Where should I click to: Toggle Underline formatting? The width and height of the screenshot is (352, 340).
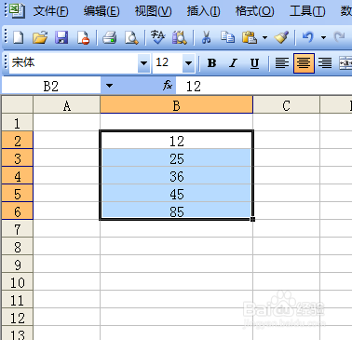(x=254, y=63)
